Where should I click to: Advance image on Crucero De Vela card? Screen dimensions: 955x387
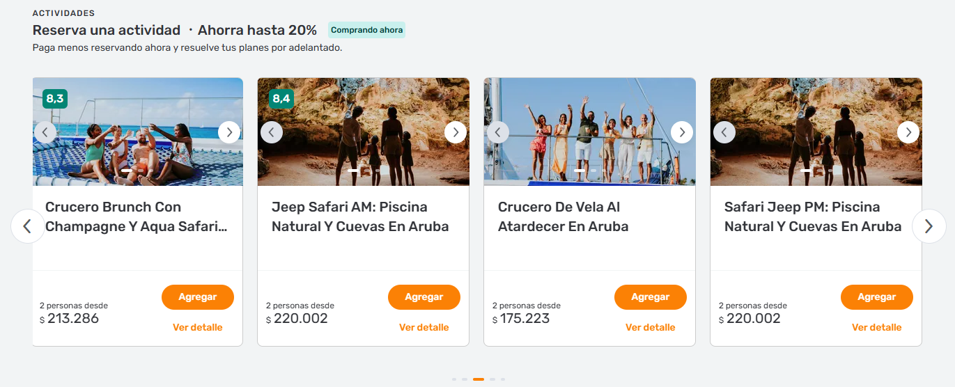(682, 132)
